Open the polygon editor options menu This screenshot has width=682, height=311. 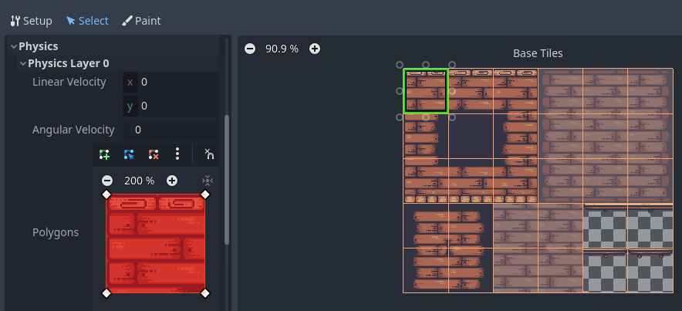pyautogui.click(x=177, y=154)
